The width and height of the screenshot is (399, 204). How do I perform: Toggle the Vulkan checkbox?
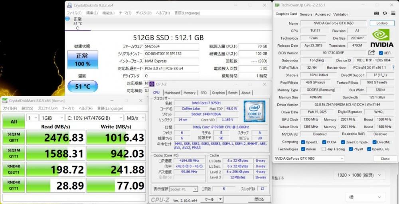303,149
